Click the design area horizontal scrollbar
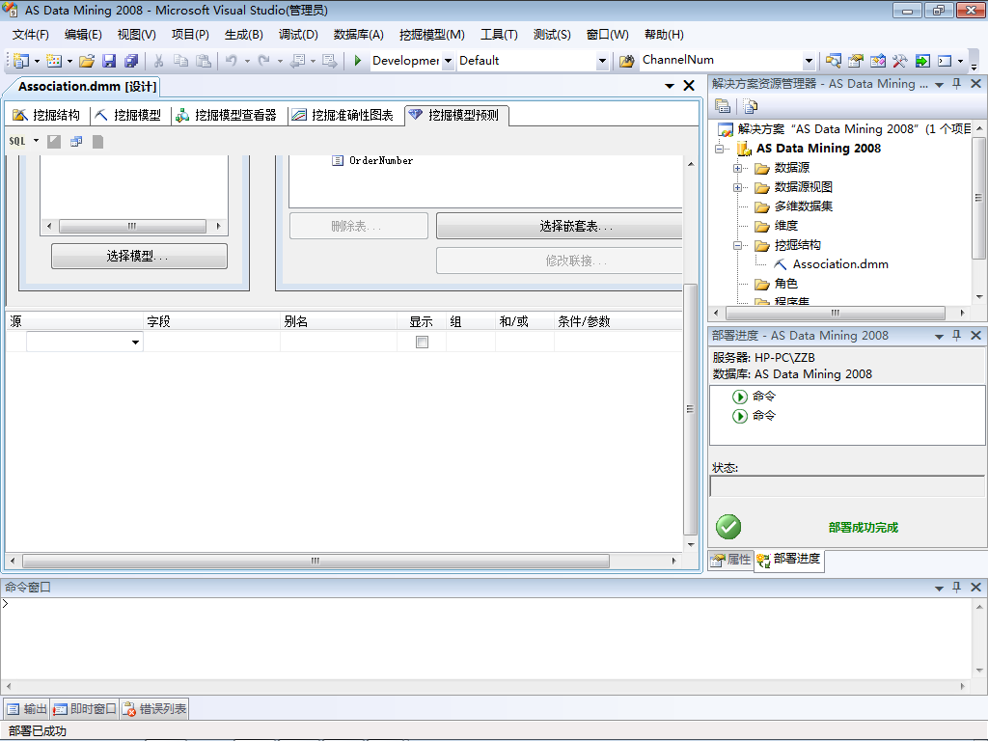Image resolution: width=988 pixels, height=741 pixels. point(316,561)
